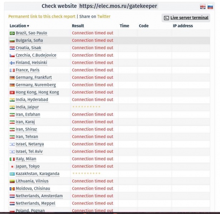Open the permanent link to this check report

pyautogui.click(x=42, y=16)
